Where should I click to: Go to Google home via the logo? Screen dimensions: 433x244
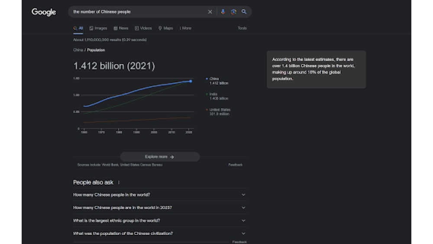pyautogui.click(x=44, y=12)
